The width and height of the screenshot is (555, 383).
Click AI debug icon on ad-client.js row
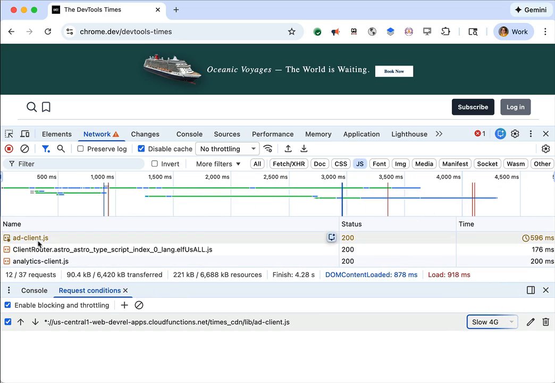332,237
